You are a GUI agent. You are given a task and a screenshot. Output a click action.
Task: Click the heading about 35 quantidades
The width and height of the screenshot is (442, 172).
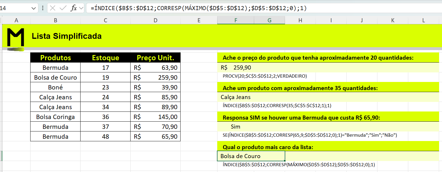[300, 88]
